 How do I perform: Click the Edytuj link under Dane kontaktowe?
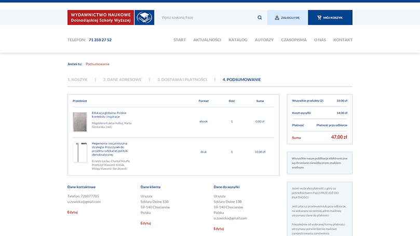(x=72, y=212)
